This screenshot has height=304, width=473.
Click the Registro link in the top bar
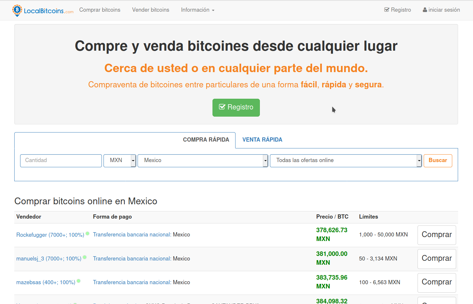pos(397,10)
